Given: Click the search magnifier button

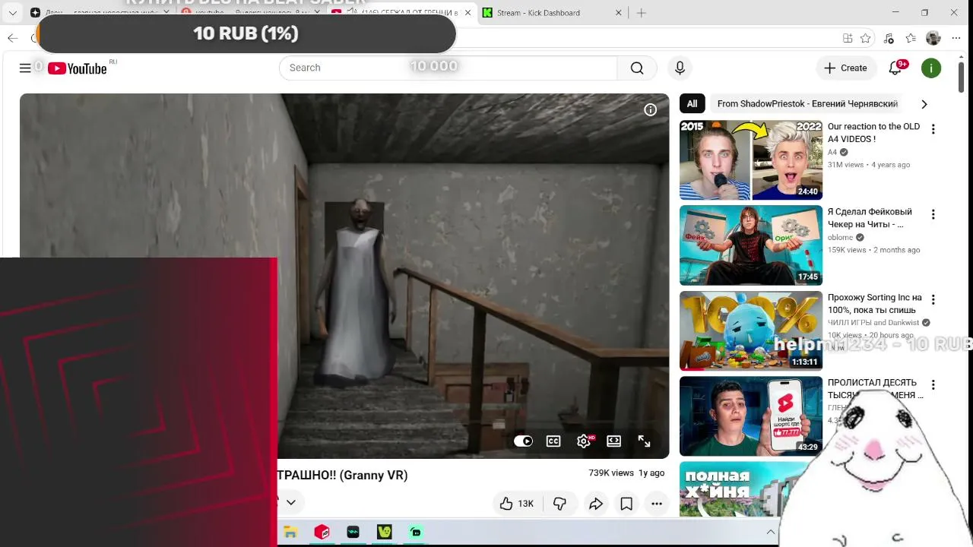Looking at the screenshot, I should click(x=637, y=68).
